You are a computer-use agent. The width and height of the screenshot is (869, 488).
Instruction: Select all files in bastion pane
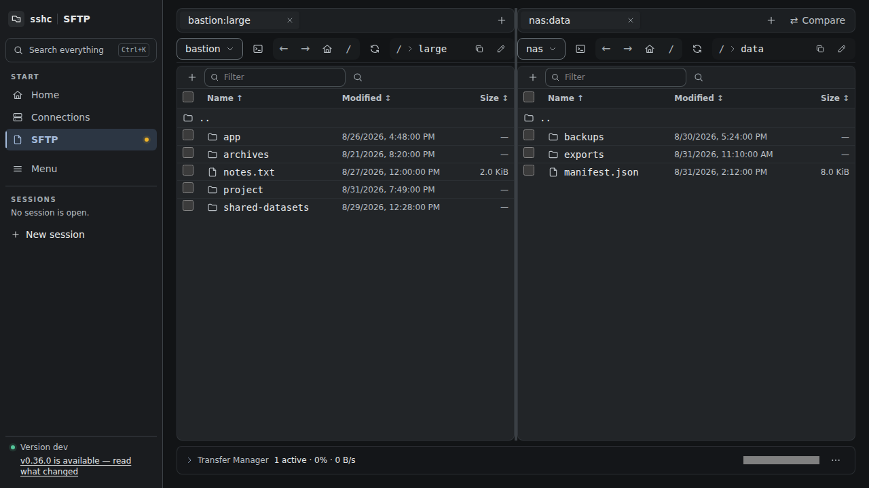[188, 97]
